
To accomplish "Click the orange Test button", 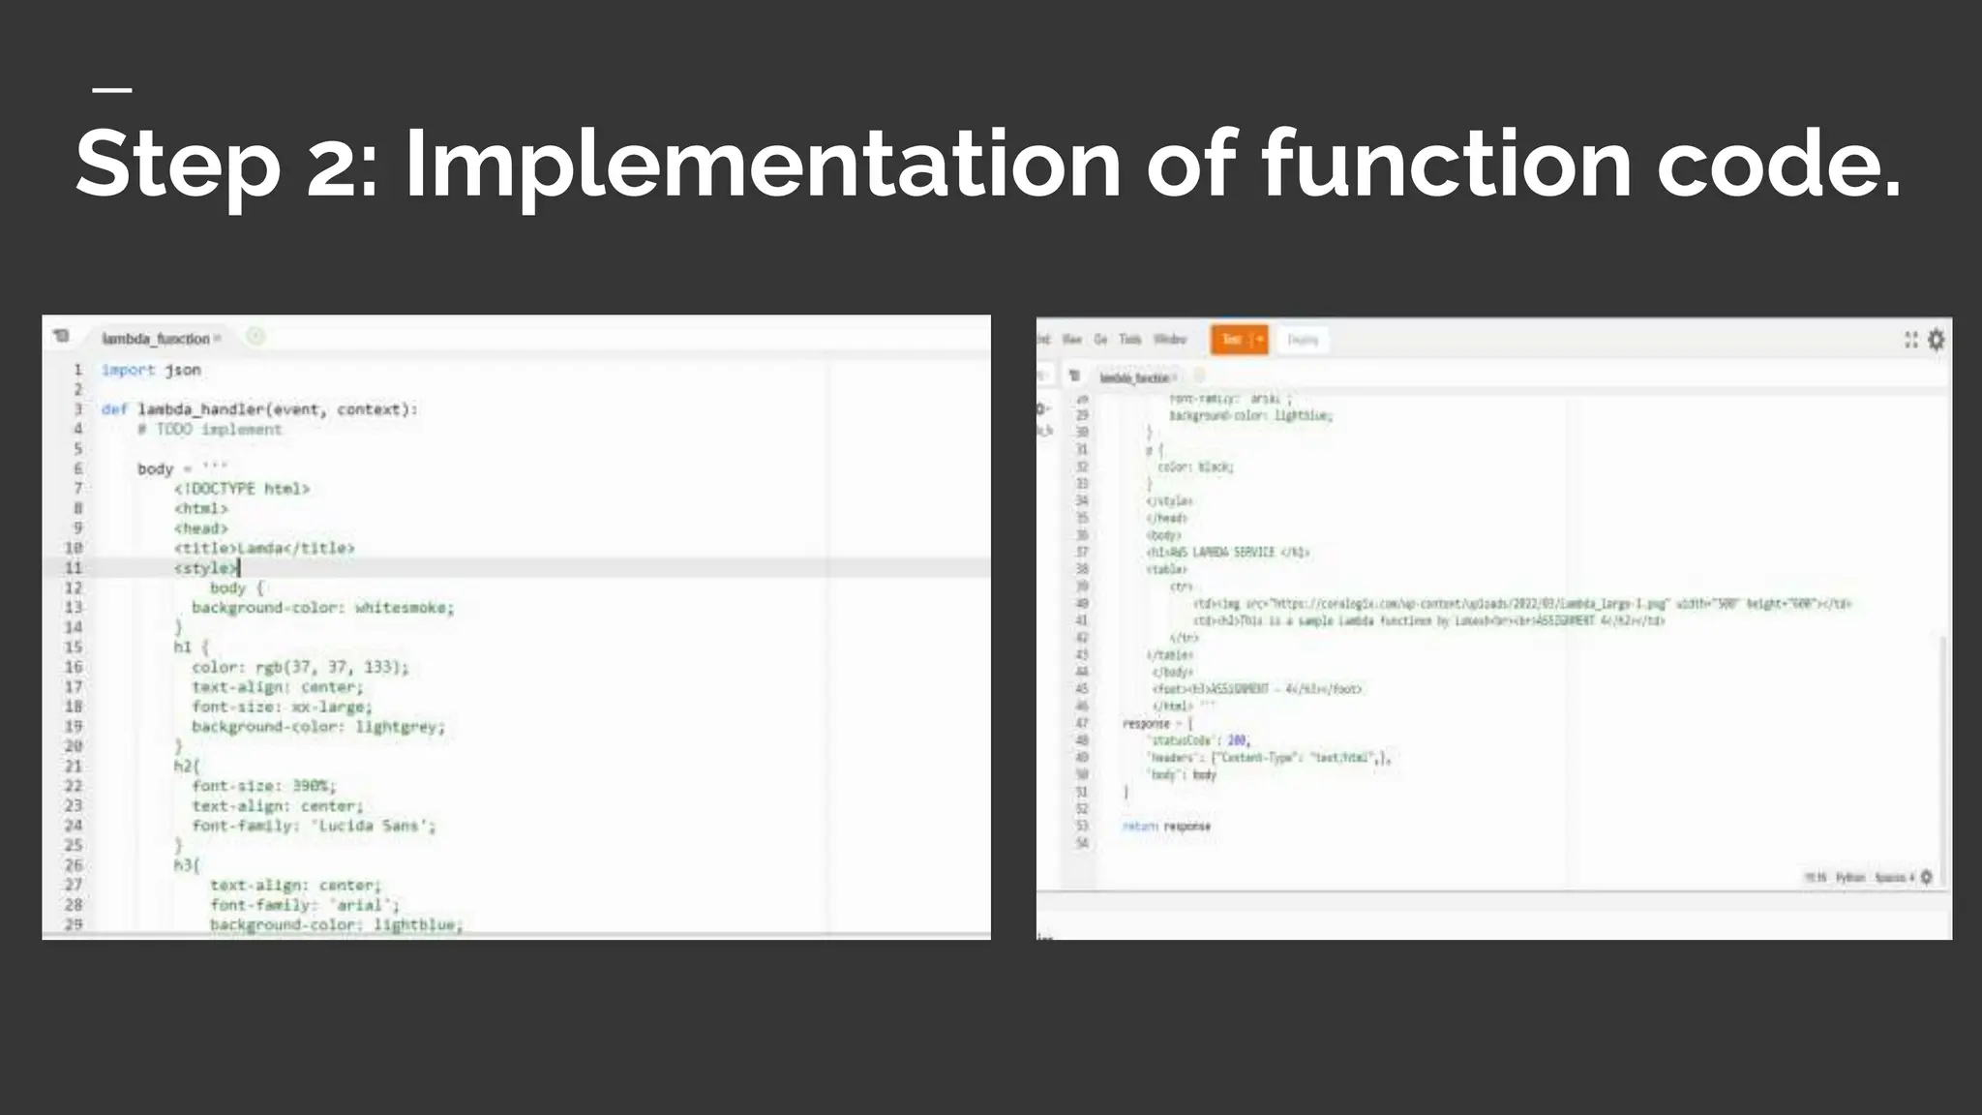I will (x=1231, y=340).
